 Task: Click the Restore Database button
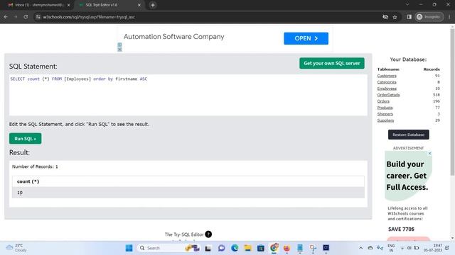[x=408, y=135]
